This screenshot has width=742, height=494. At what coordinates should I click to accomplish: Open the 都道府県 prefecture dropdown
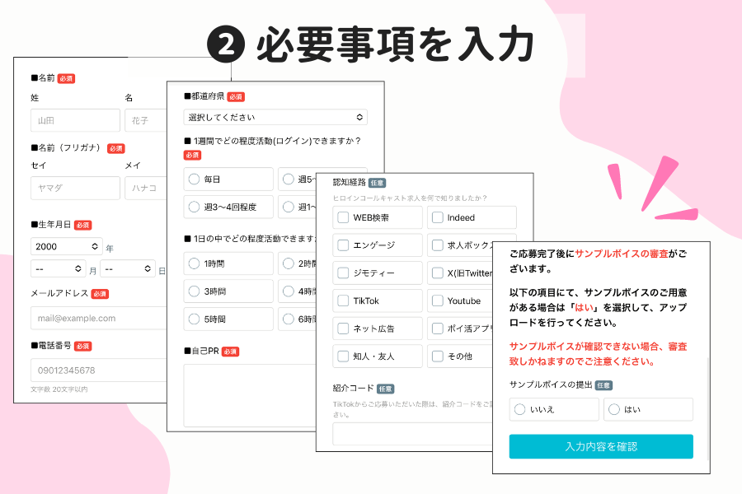tap(275, 118)
